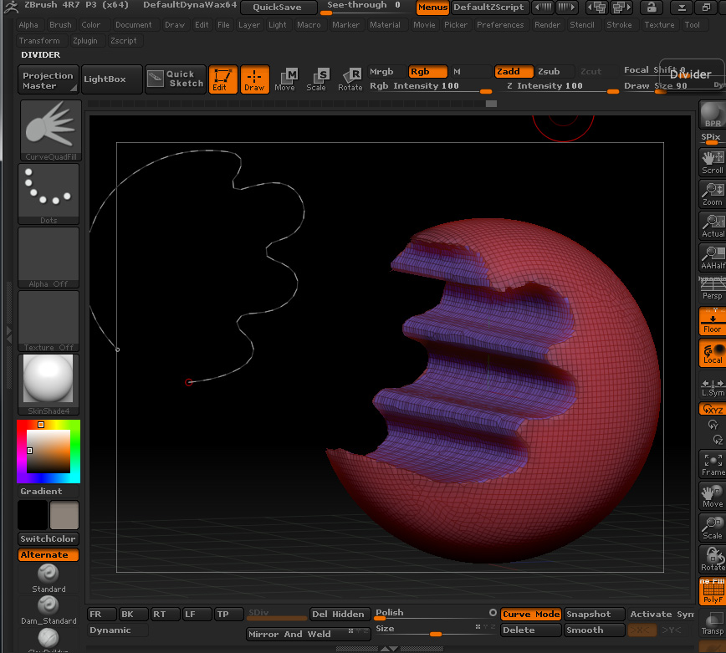Toggle the Floor grid button

click(712, 321)
